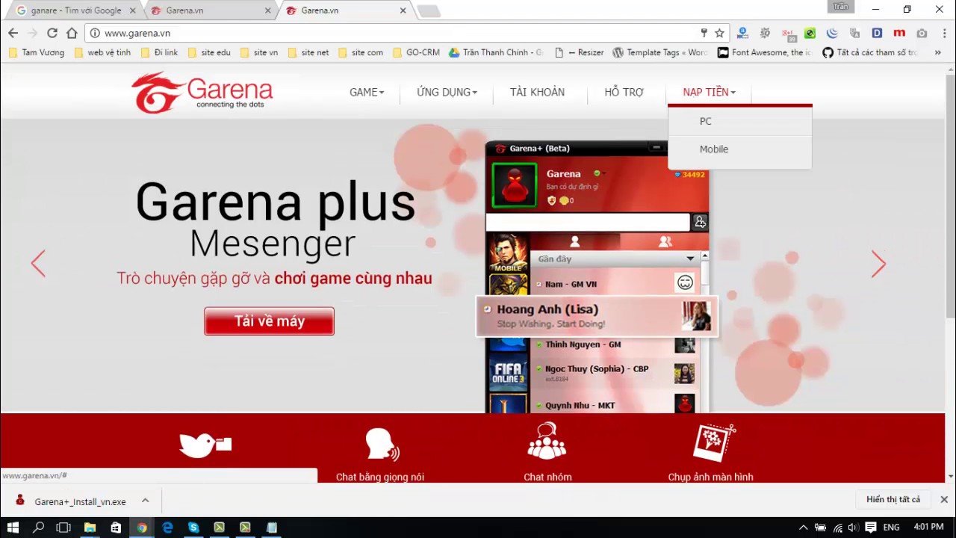Click the Hiển thị tất cả downloads button
The width and height of the screenshot is (956, 538).
coord(893,499)
